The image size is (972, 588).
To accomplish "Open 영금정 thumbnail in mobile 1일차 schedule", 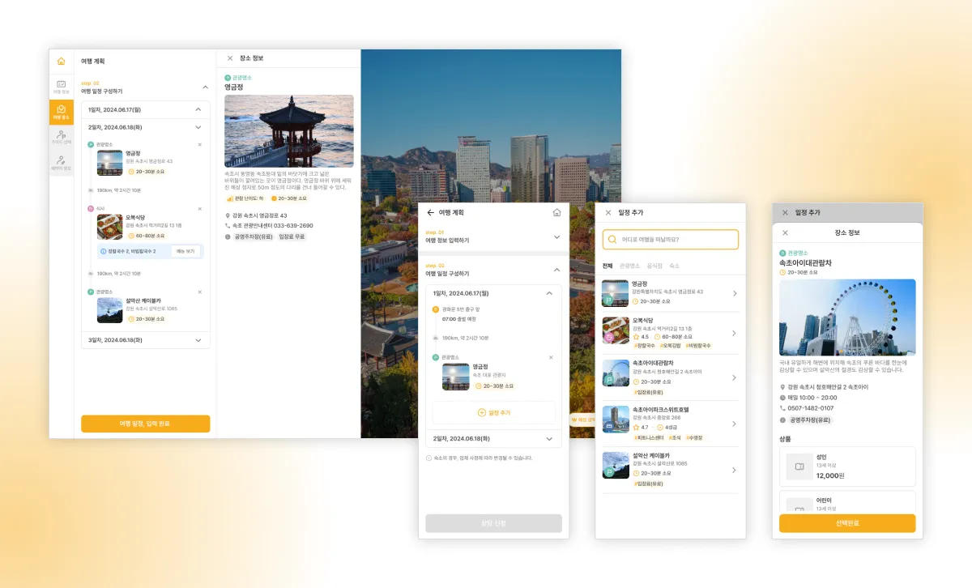I will [455, 377].
